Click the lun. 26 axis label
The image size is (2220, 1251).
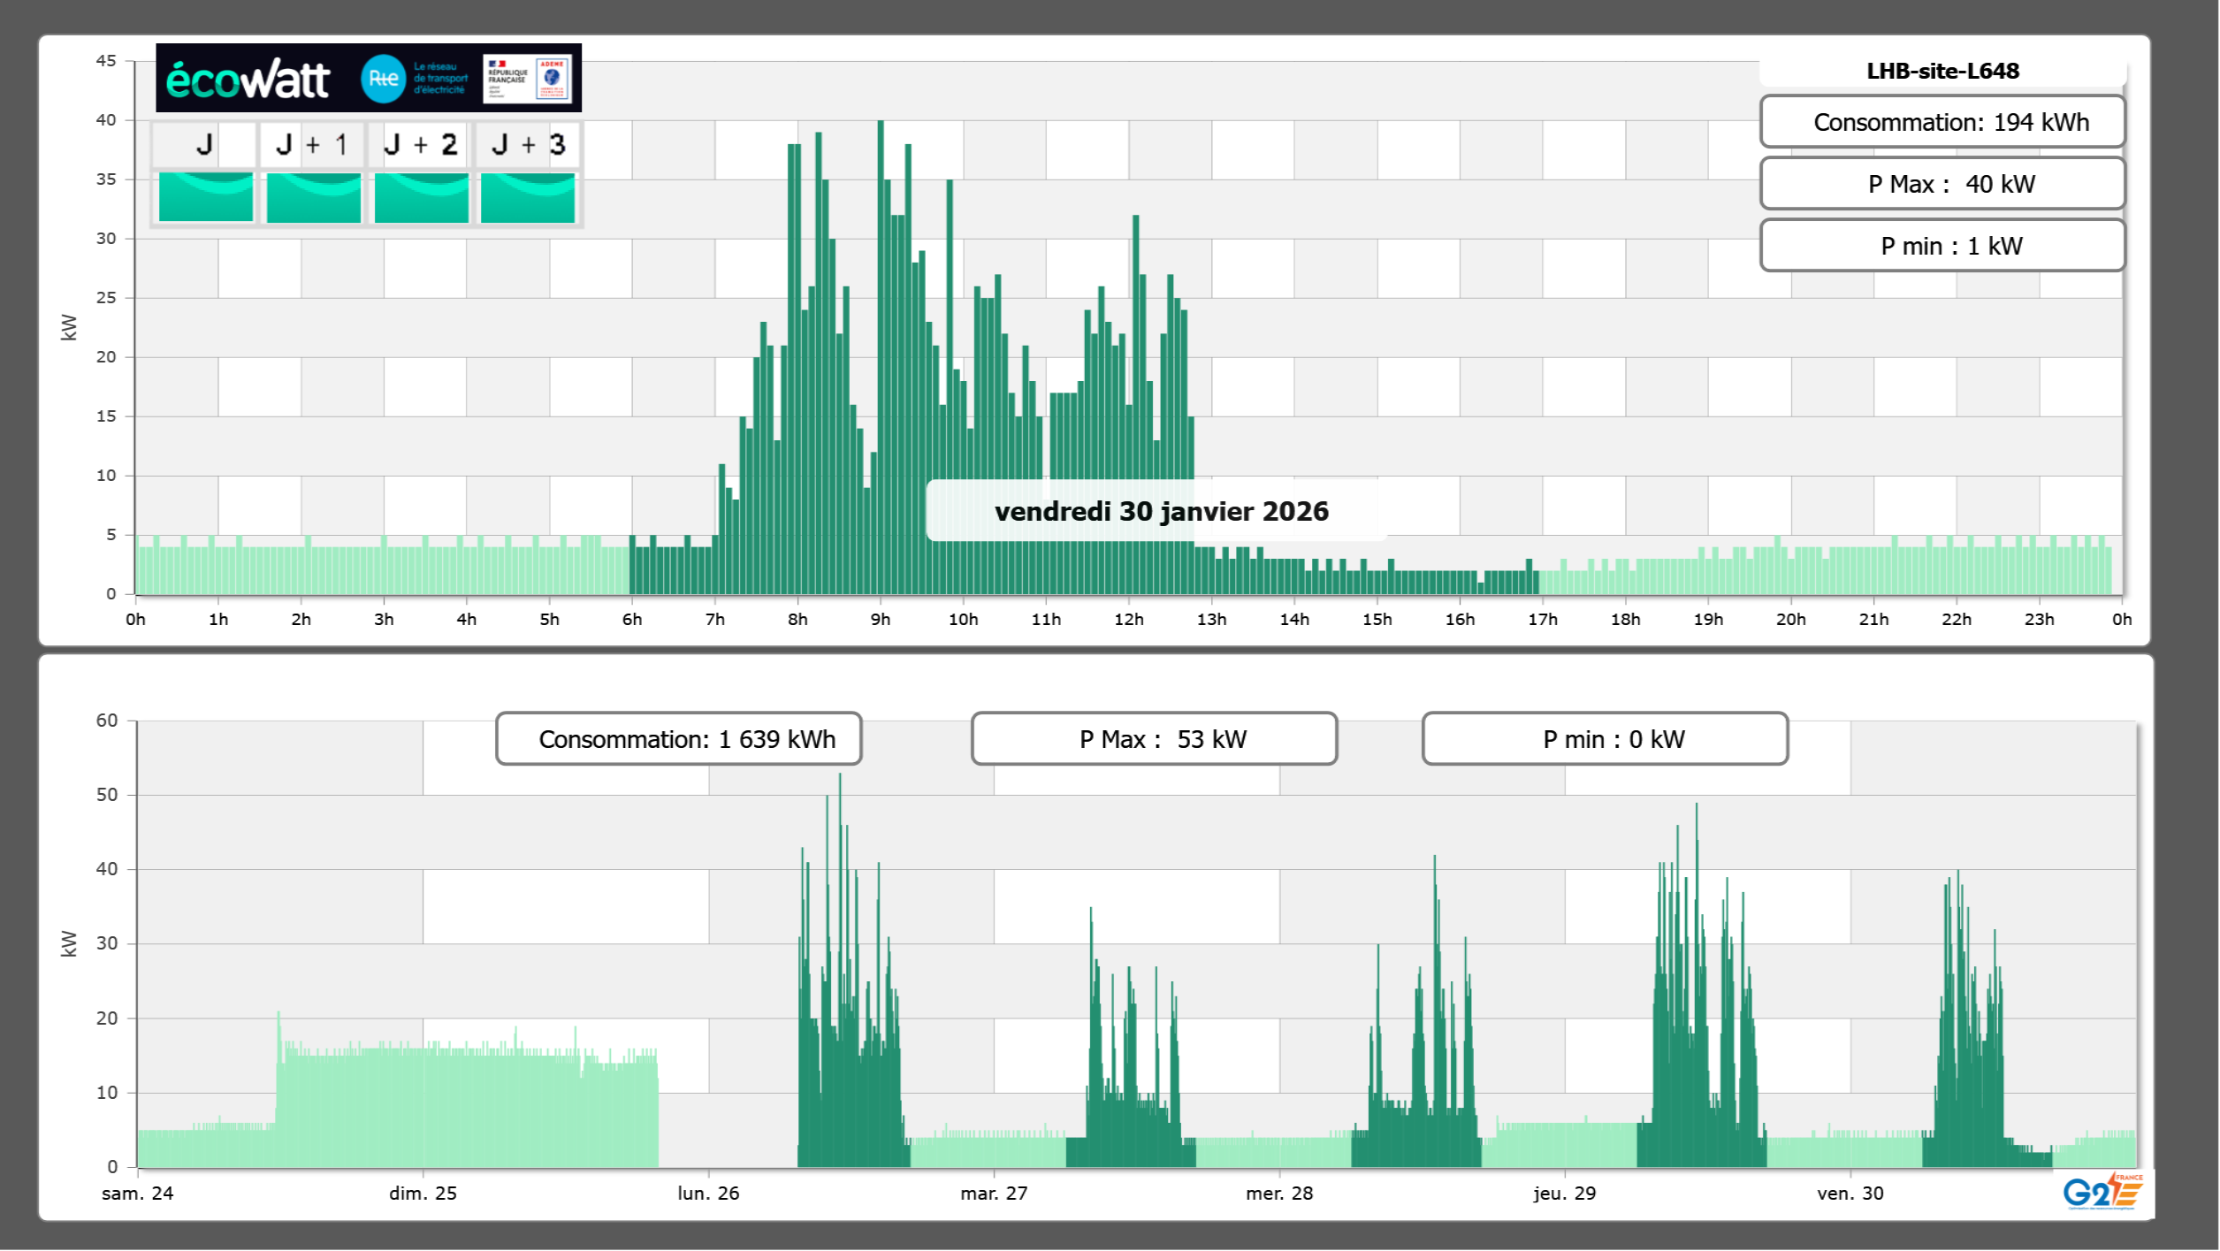tap(708, 1193)
